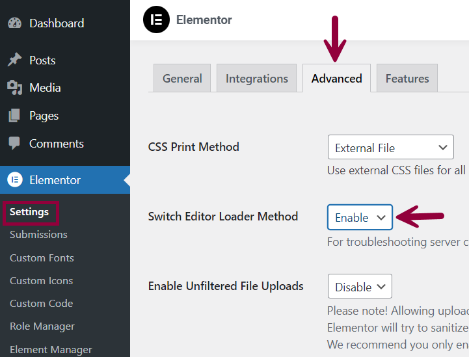Screen dimensions: 469x357
Task: Expand the Switch Editor Loader Method dropdown
Action: (360, 218)
